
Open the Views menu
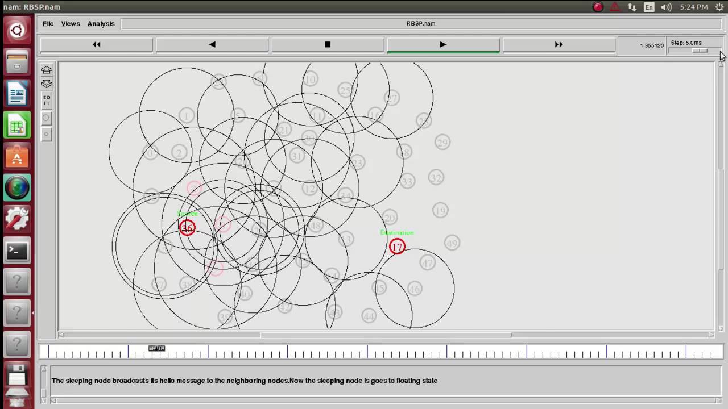point(71,24)
